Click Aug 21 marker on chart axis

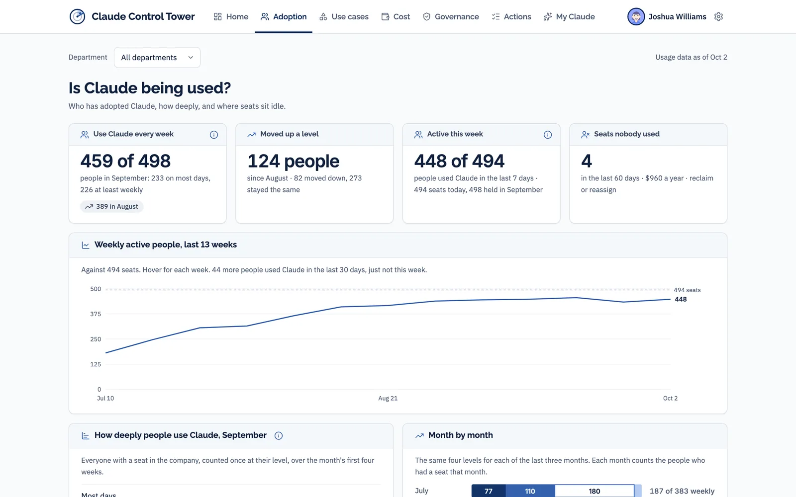(x=388, y=398)
